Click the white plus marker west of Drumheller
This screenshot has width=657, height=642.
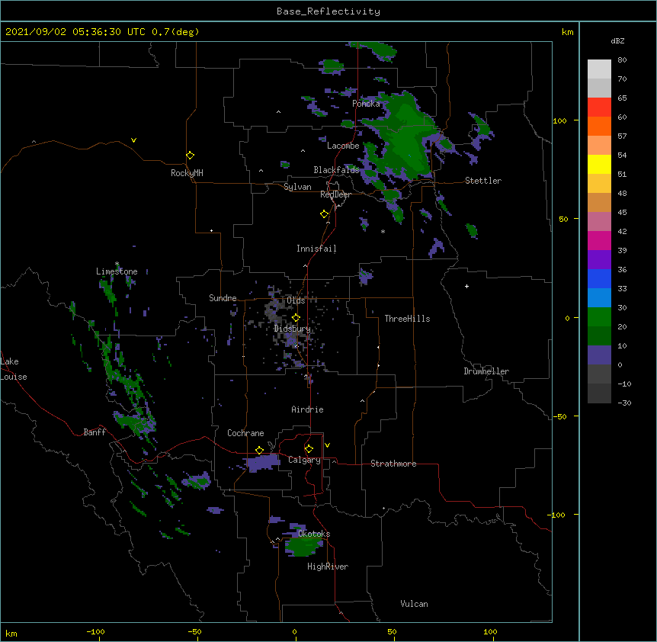466,286
